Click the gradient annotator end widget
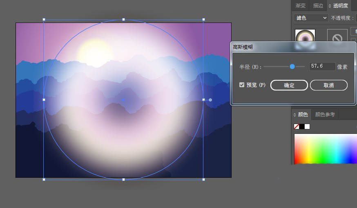Viewport: 357px width, 208px height. point(210,100)
